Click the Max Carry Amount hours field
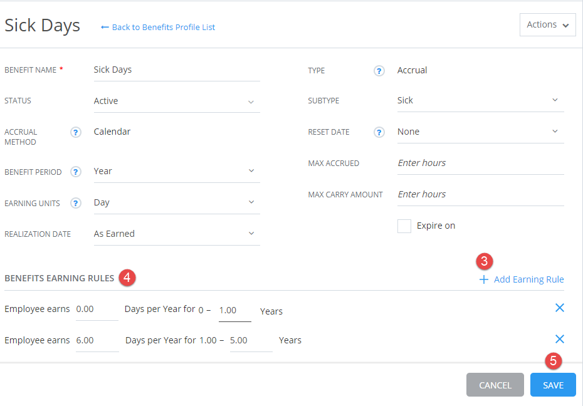This screenshot has height=406, width=583. click(x=480, y=194)
